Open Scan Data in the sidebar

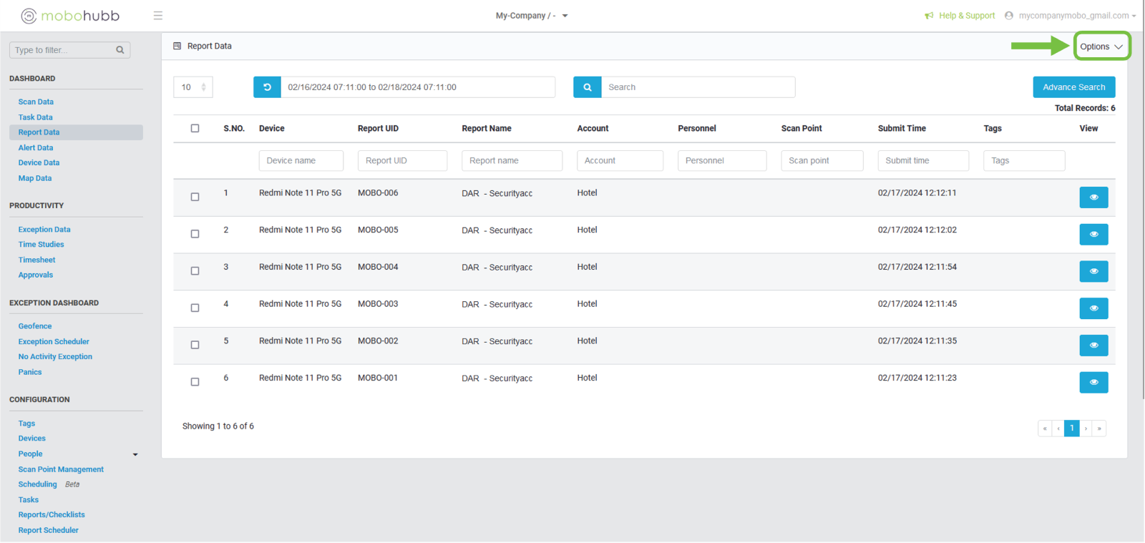pyautogui.click(x=36, y=102)
